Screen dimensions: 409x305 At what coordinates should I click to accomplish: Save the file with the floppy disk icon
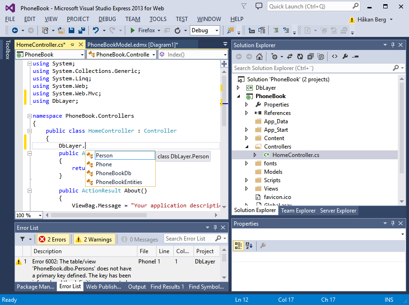click(x=72, y=30)
